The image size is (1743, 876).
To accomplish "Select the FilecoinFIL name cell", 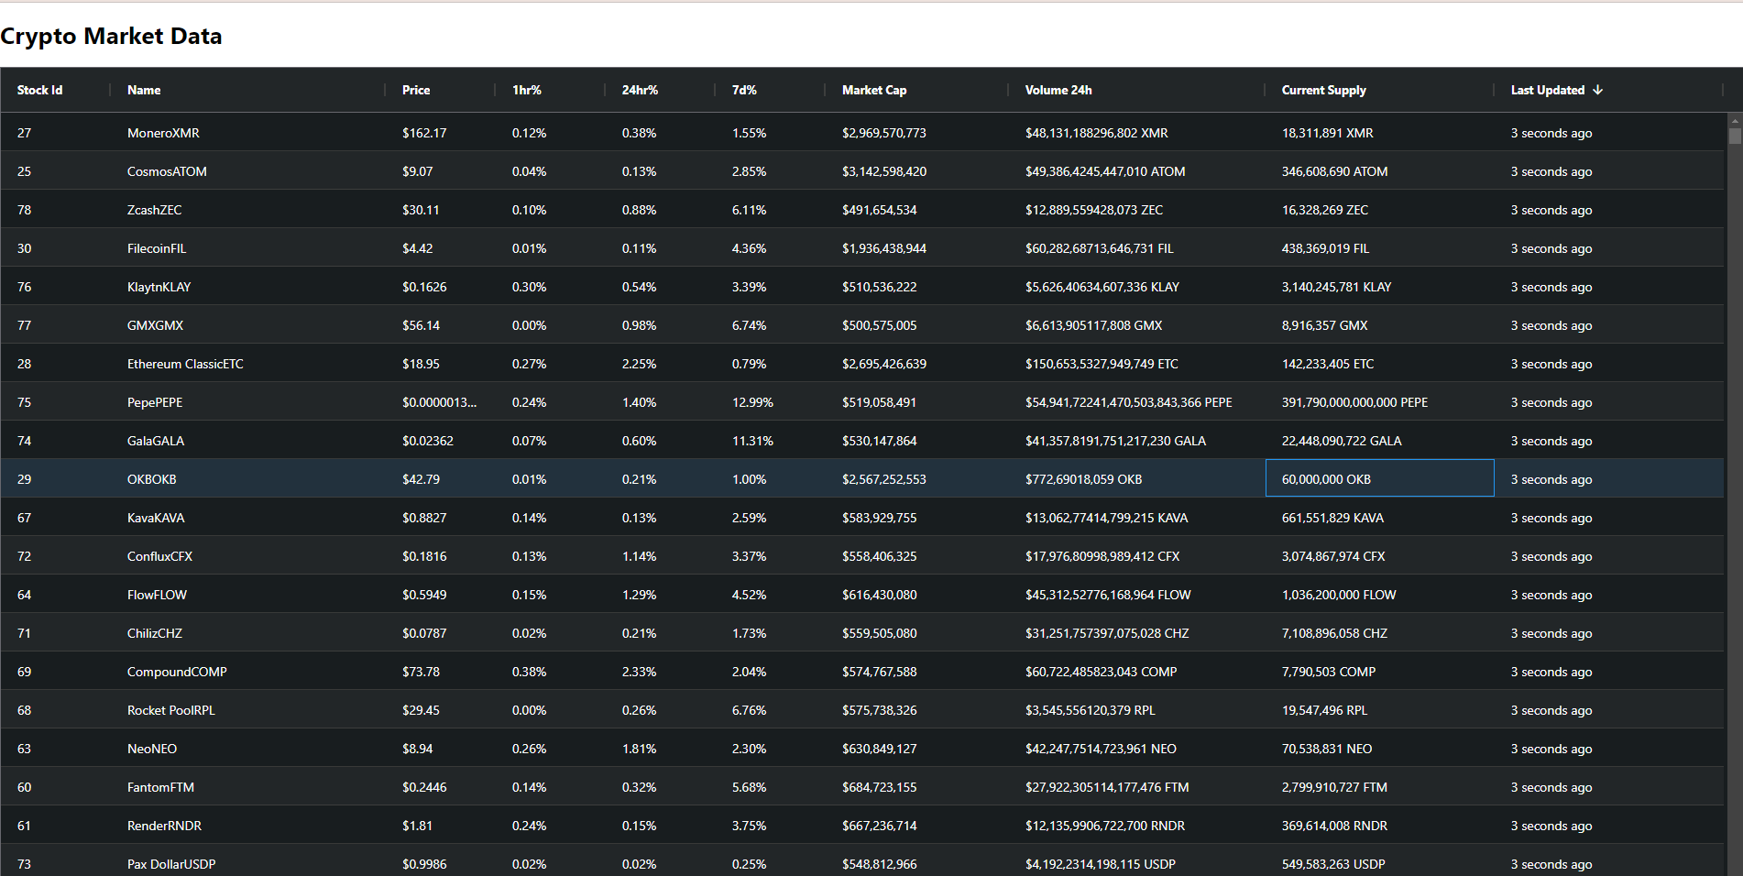I will (248, 248).
